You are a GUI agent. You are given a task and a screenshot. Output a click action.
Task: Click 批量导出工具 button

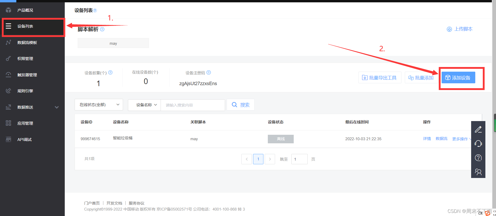tap(380, 78)
